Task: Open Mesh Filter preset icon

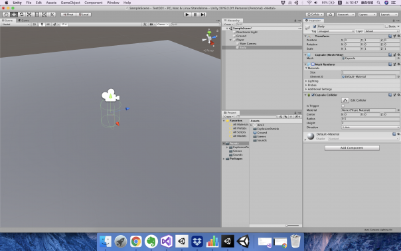Action: [394, 54]
